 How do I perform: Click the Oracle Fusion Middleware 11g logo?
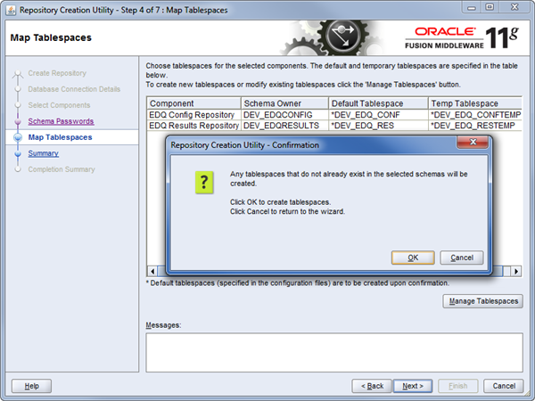pyautogui.click(x=462, y=37)
